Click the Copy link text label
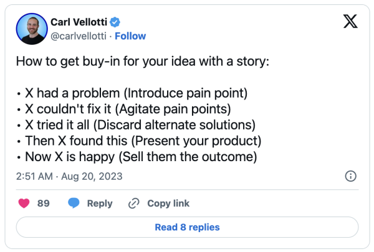This screenshot has width=374, height=252. [x=168, y=203]
